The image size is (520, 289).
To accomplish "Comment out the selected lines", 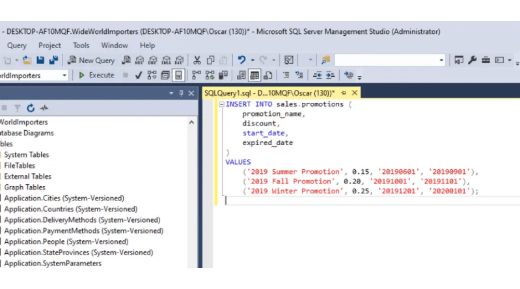I will click(286, 76).
